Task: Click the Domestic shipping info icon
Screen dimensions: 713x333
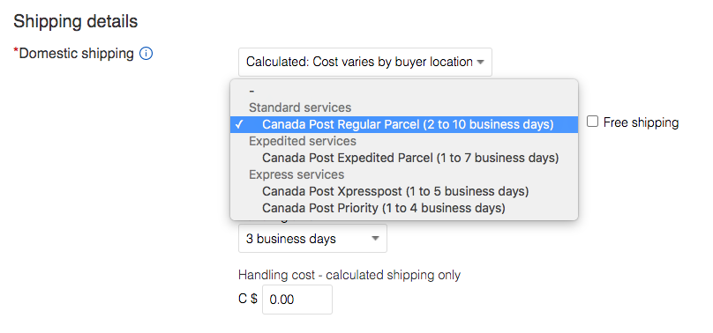Action: [146, 54]
